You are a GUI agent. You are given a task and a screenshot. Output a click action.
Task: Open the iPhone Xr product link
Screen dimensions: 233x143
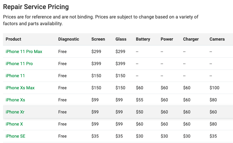click(15, 112)
